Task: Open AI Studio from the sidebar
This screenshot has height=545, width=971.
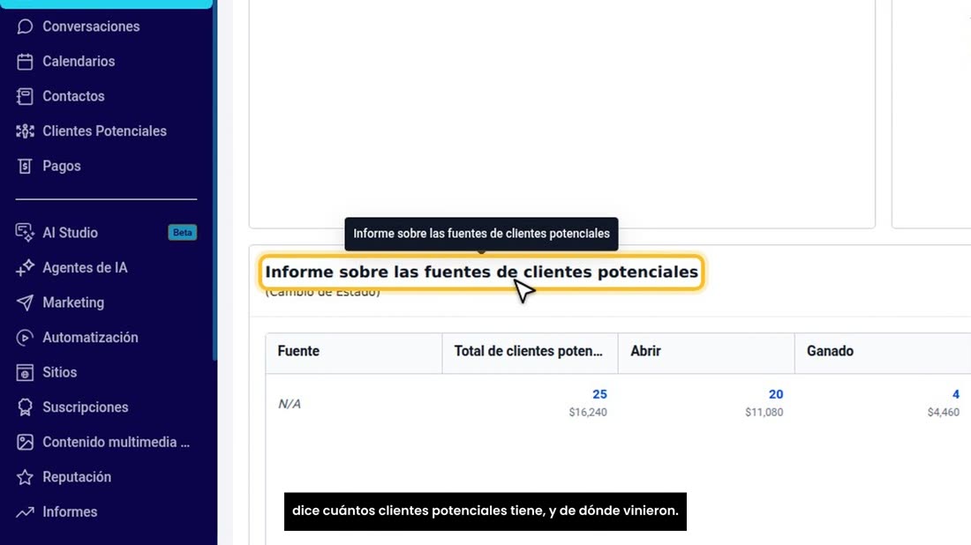Action: (70, 233)
